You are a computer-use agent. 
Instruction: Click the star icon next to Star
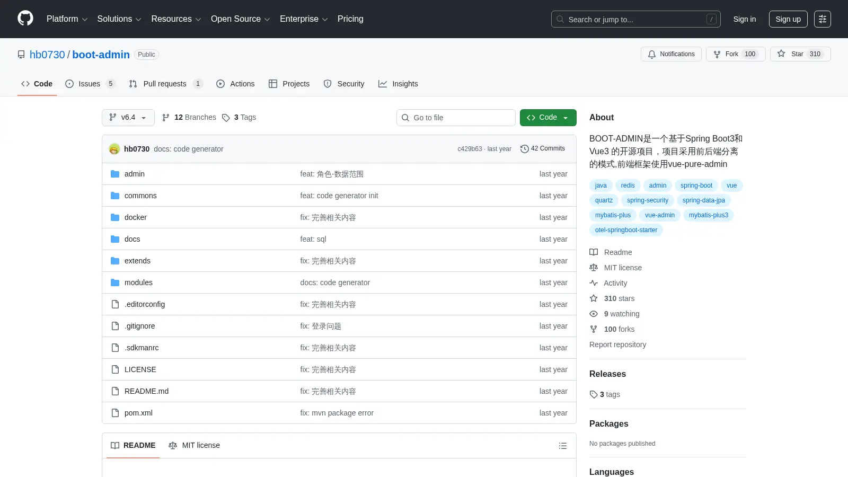point(781,54)
